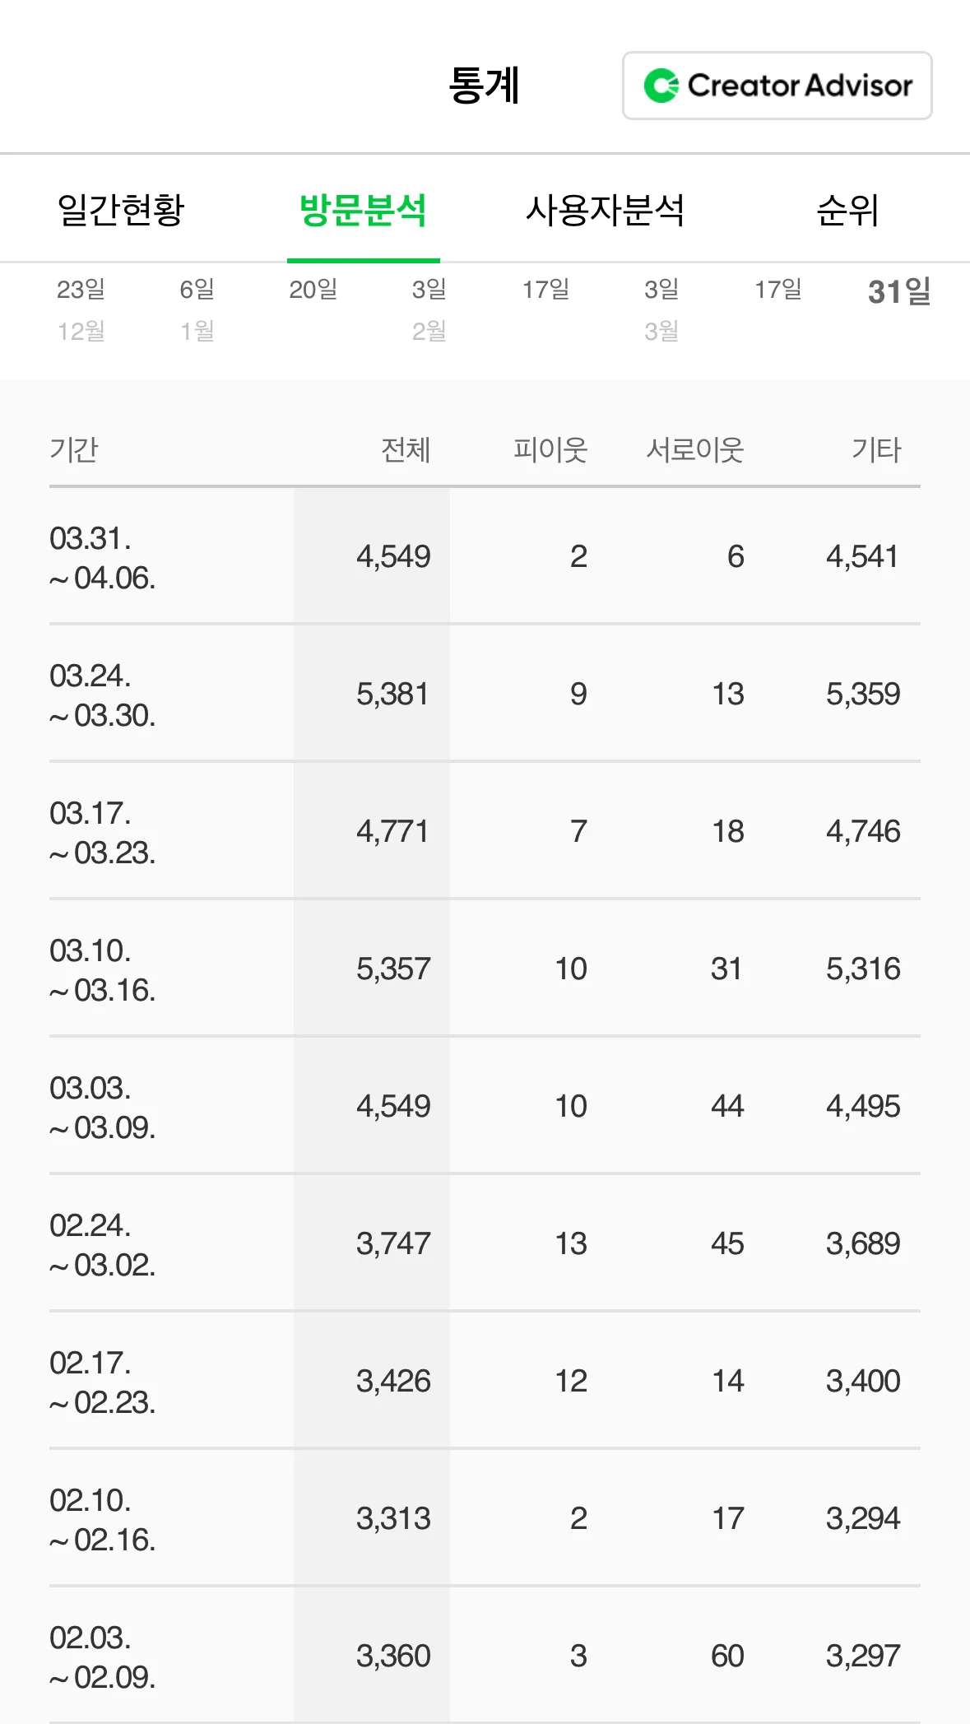Screen dimensions: 970x1724
Task: Click the 피이웃 column header
Action: 550,450
